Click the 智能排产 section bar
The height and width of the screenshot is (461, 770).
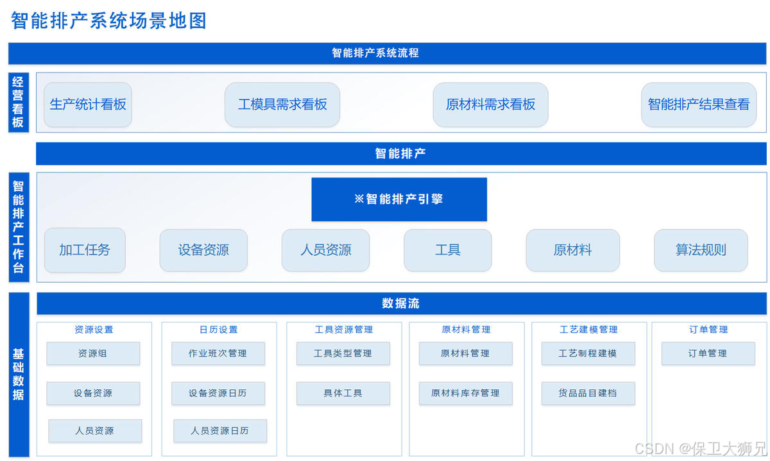click(x=401, y=154)
